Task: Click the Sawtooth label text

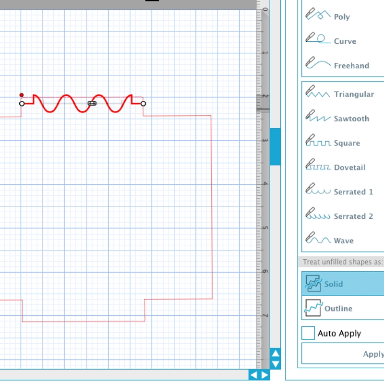Action: point(351,119)
